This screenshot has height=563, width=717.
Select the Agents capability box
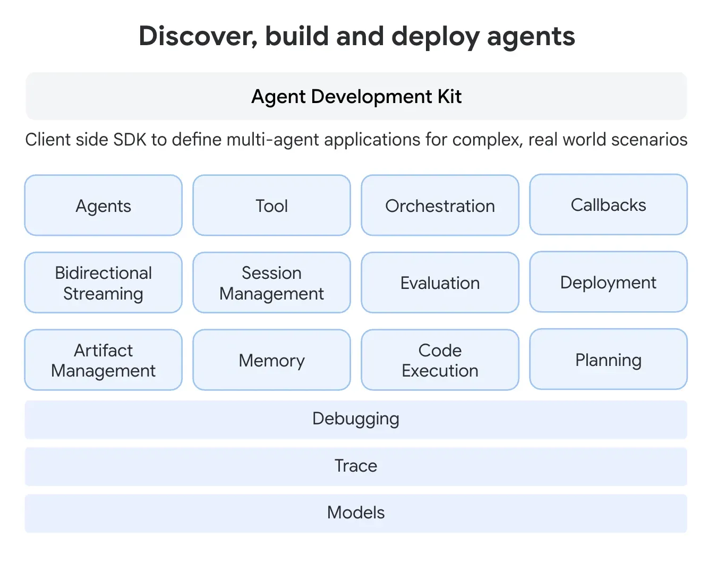103,206
